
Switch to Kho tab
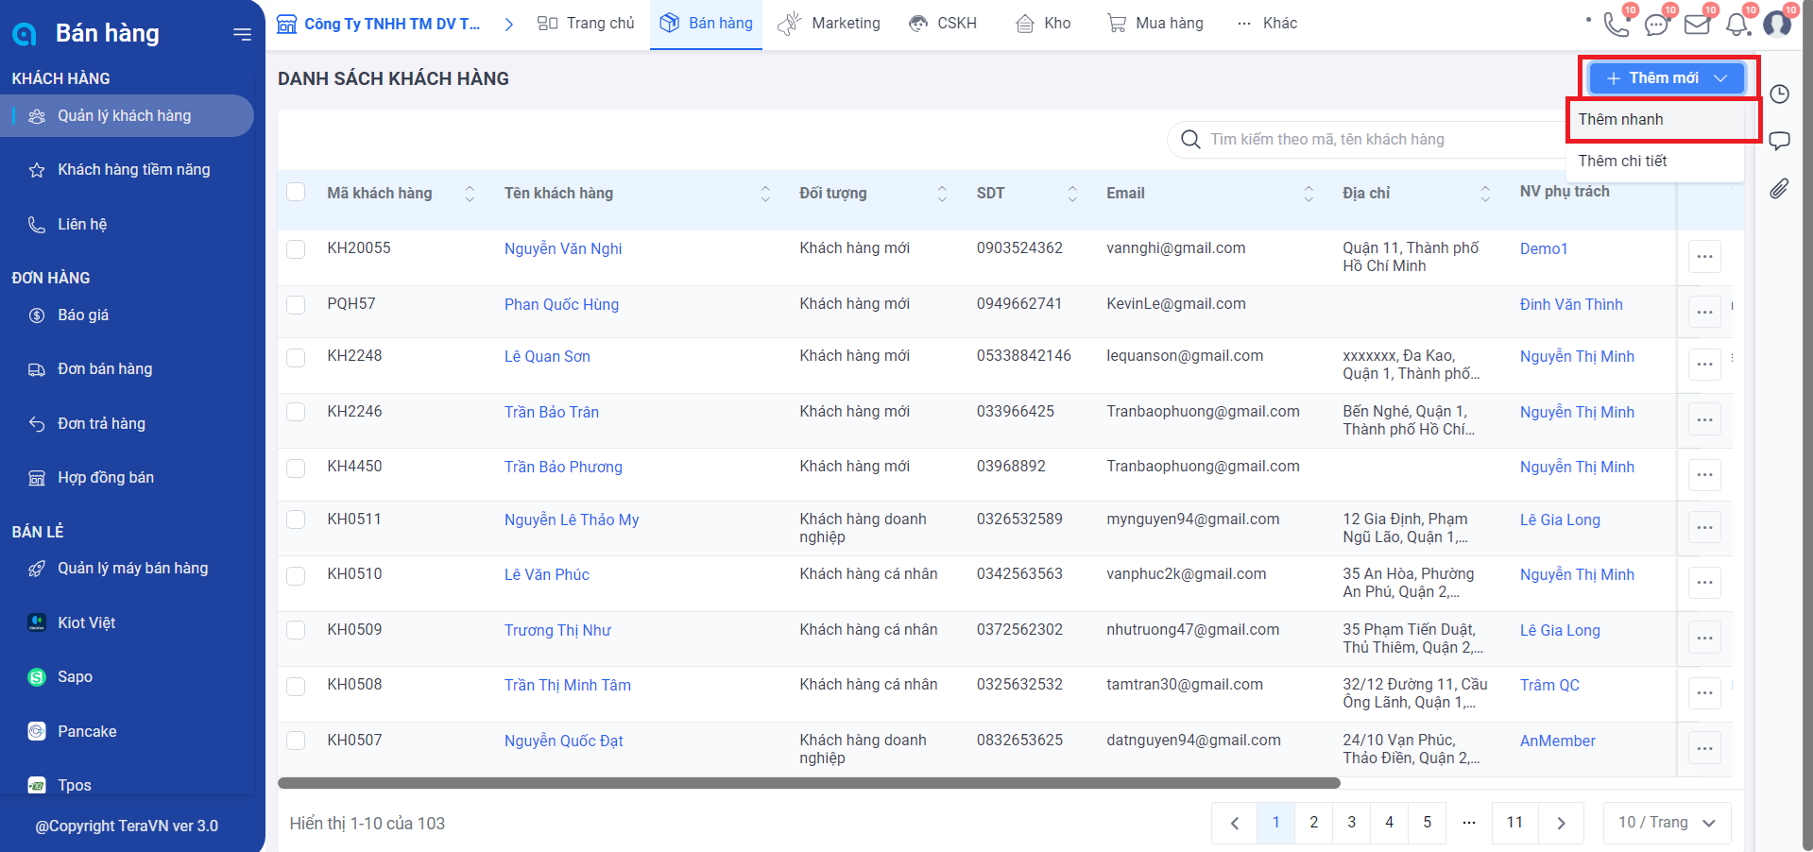[x=1043, y=24]
